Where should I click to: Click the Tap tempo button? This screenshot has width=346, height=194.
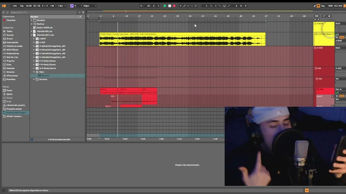tap(22, 6)
